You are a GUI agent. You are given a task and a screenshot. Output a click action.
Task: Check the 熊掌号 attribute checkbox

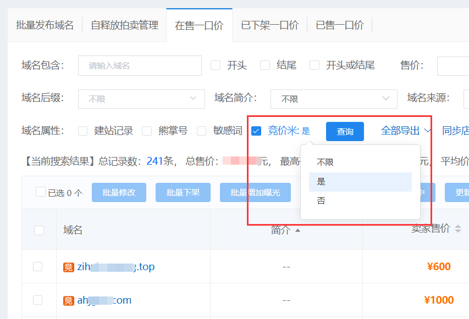coord(147,131)
